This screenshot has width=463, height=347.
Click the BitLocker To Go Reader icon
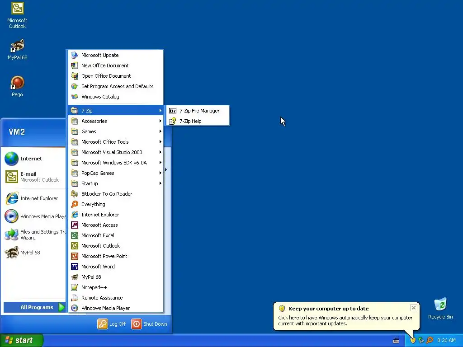[75, 194]
